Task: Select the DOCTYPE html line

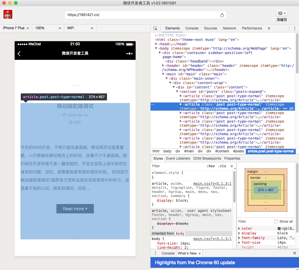Action: click(x=170, y=35)
